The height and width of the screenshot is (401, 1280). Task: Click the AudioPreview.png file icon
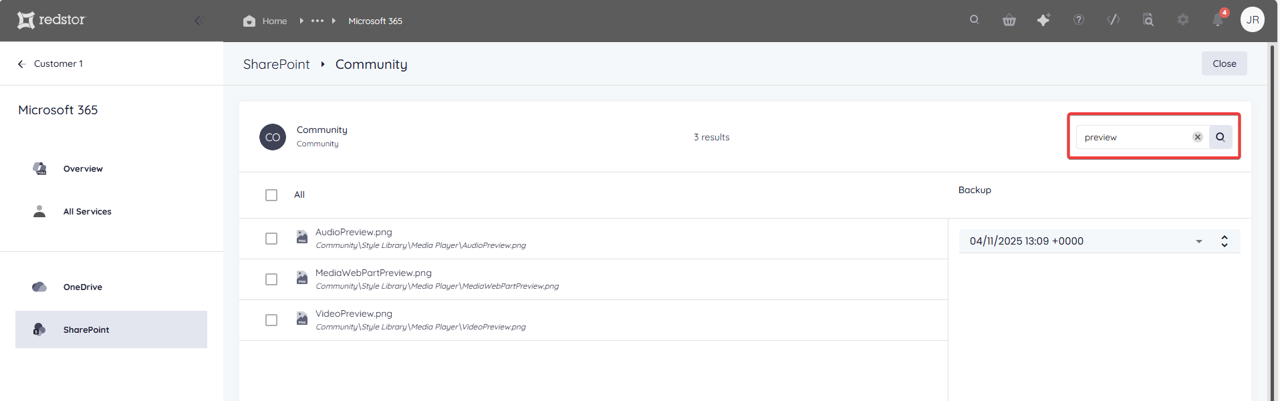[302, 237]
